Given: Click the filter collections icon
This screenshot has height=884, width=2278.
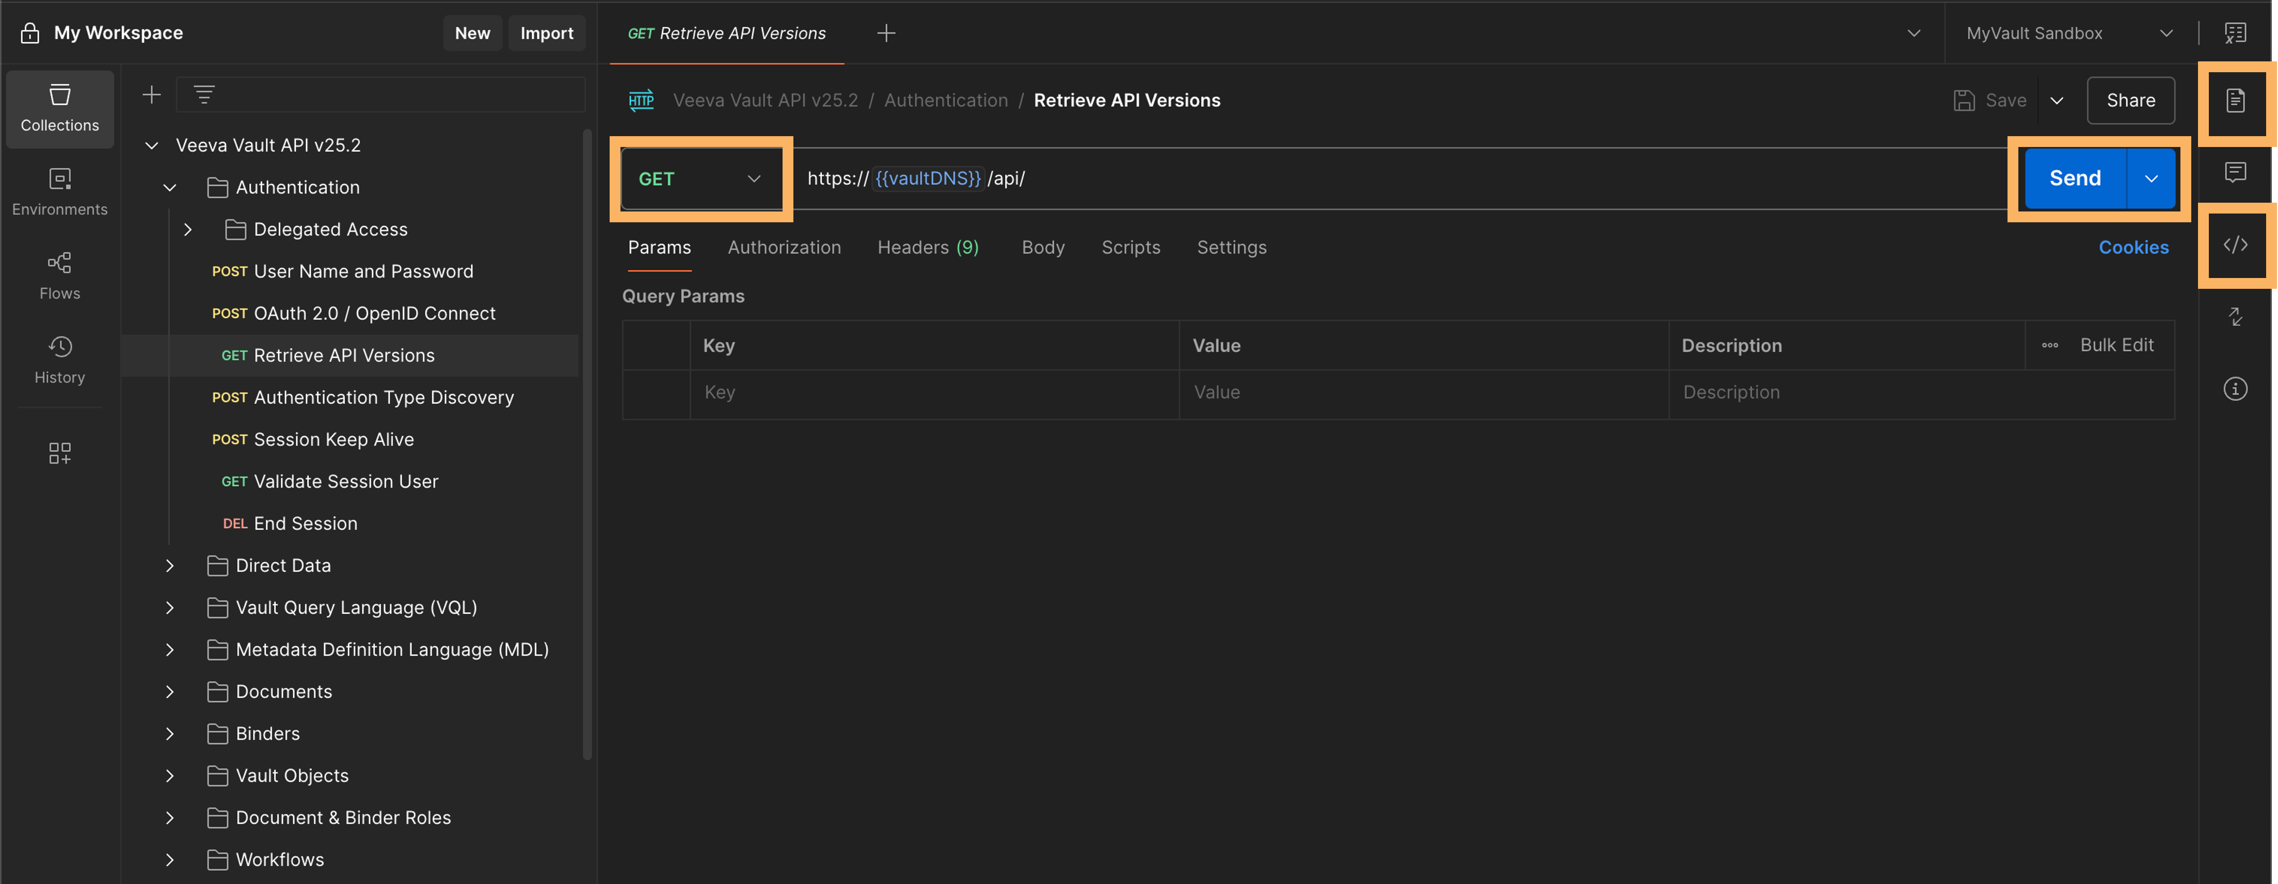Looking at the screenshot, I should coord(204,94).
